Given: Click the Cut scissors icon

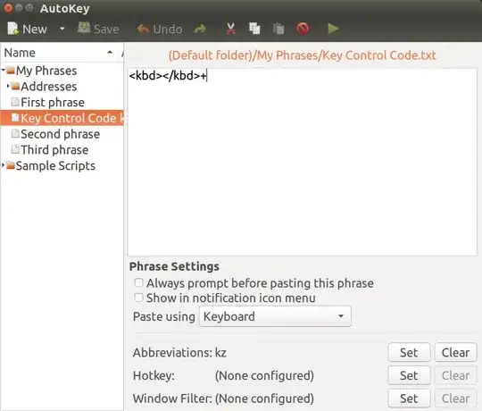Looking at the screenshot, I should click(x=230, y=29).
